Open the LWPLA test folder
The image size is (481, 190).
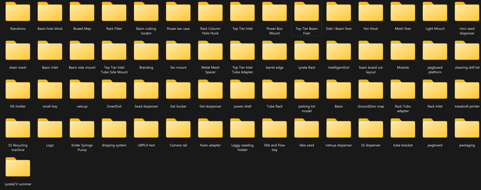pos(146,128)
